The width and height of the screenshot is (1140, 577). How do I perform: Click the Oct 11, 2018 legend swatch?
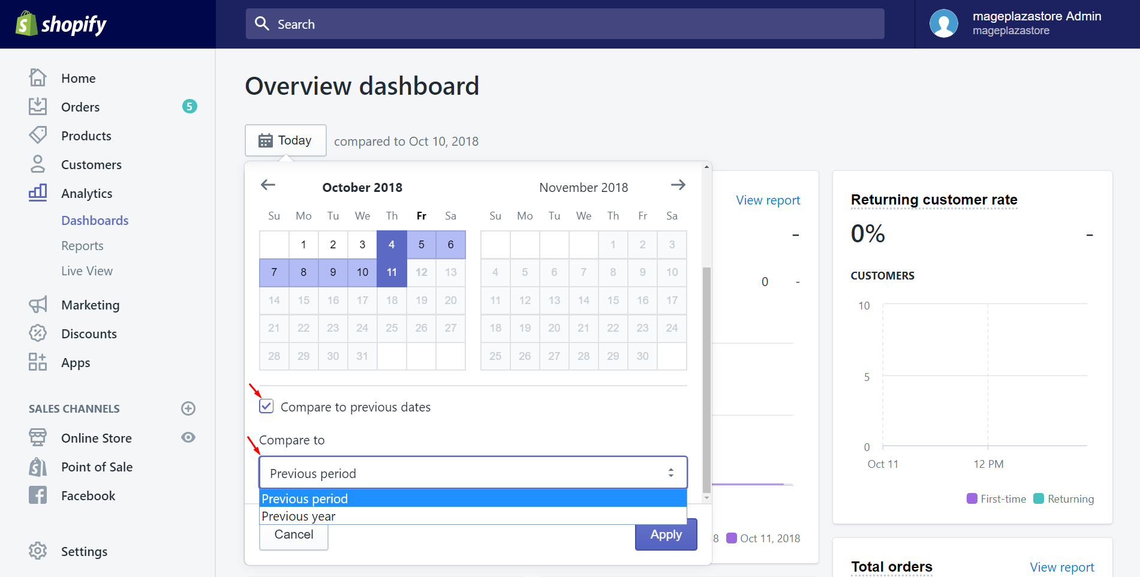pos(732,538)
